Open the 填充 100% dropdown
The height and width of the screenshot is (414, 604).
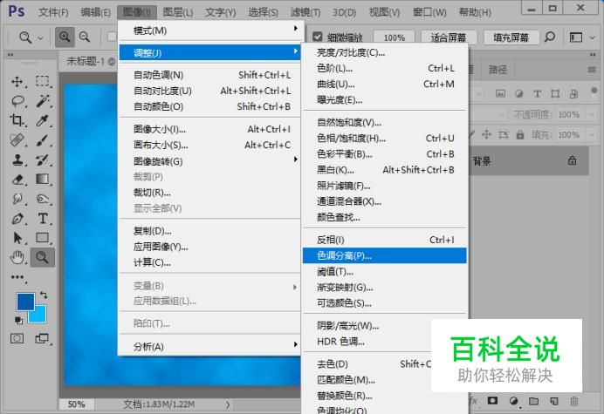click(x=591, y=135)
